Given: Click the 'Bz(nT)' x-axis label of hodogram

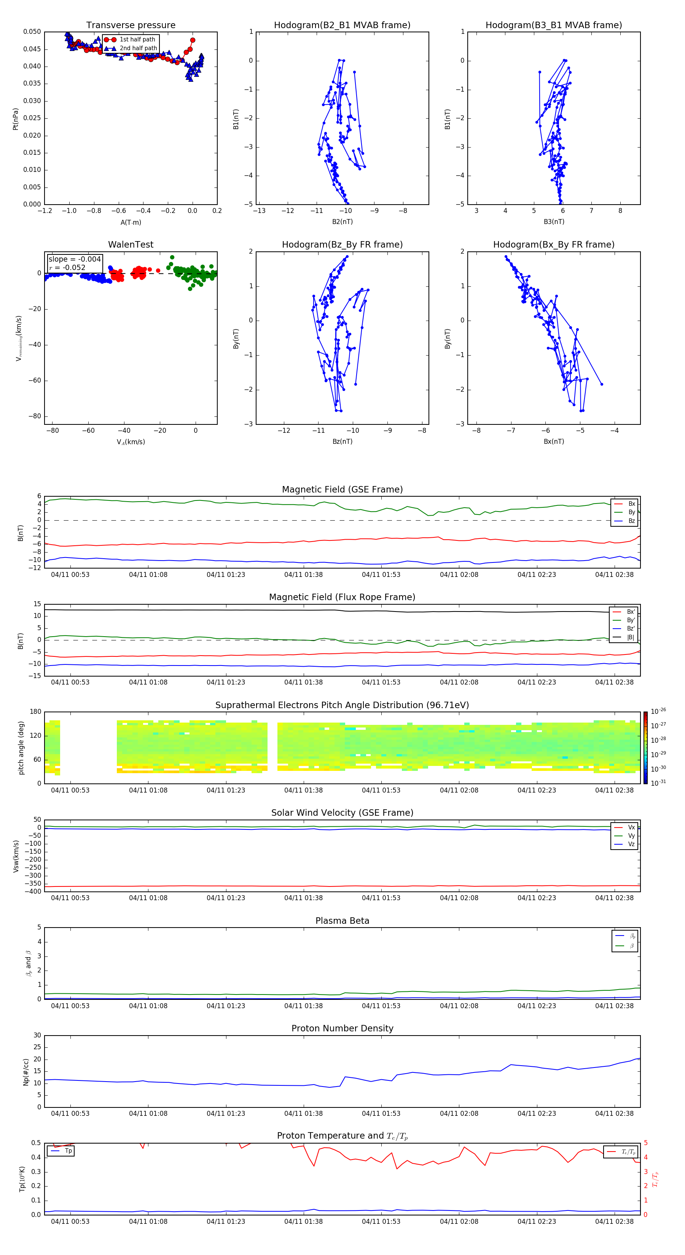Looking at the screenshot, I should (342, 442).
